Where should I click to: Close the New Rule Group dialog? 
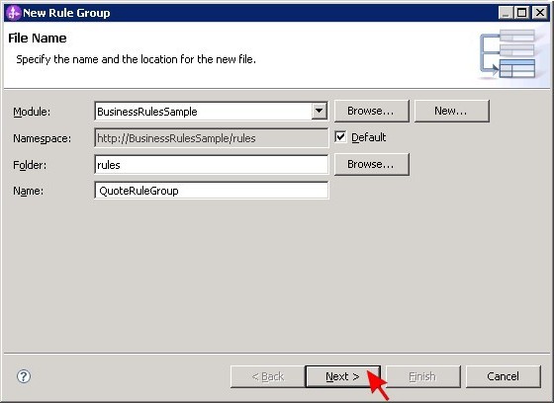(540, 13)
